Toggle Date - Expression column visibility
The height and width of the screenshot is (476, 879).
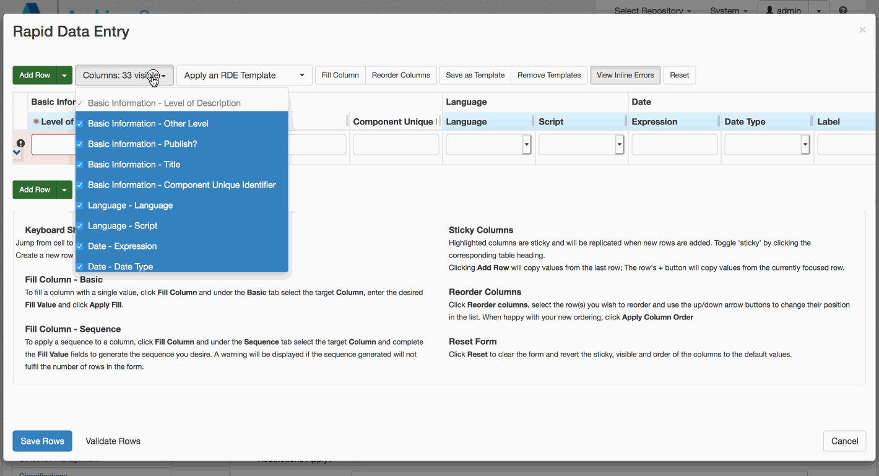pos(181,246)
